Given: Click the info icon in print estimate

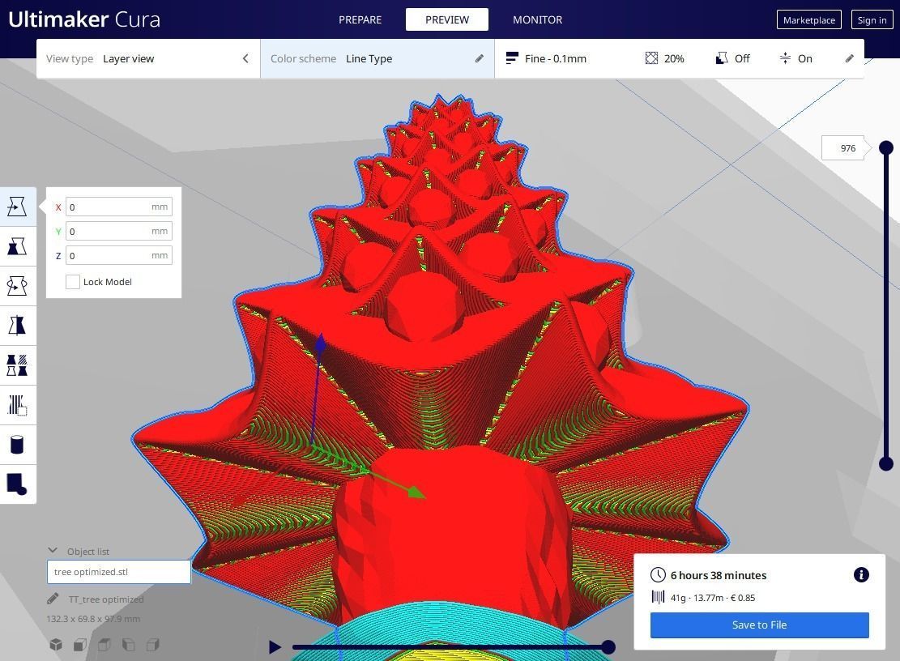Looking at the screenshot, I should pyautogui.click(x=861, y=575).
